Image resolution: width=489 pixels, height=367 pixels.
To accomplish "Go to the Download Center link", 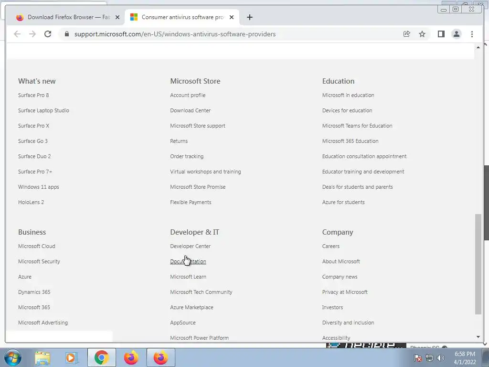I will click(190, 110).
